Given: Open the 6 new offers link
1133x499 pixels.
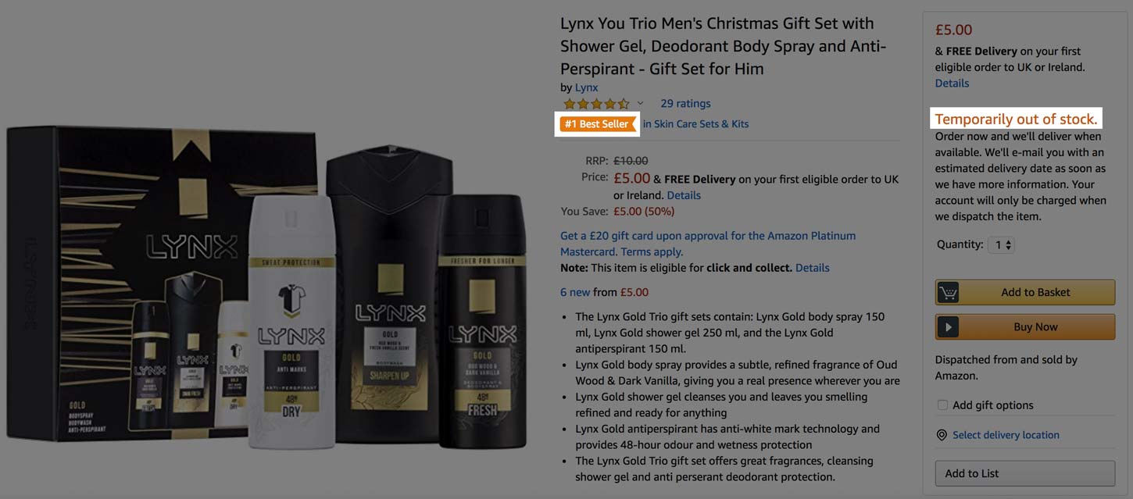Looking at the screenshot, I should pos(575,292).
